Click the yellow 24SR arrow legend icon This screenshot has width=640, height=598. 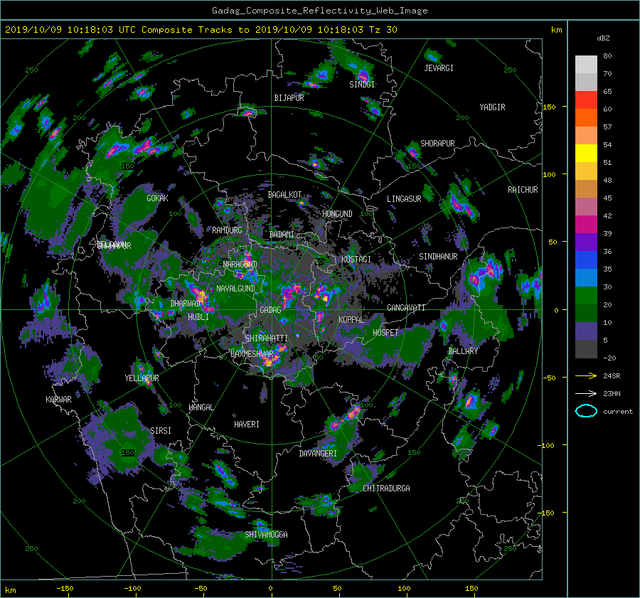pos(586,375)
